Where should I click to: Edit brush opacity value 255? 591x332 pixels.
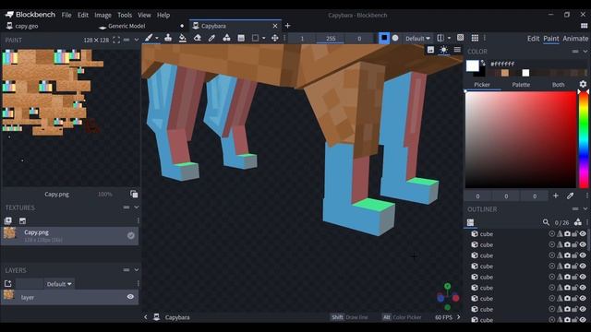pyautogui.click(x=331, y=39)
